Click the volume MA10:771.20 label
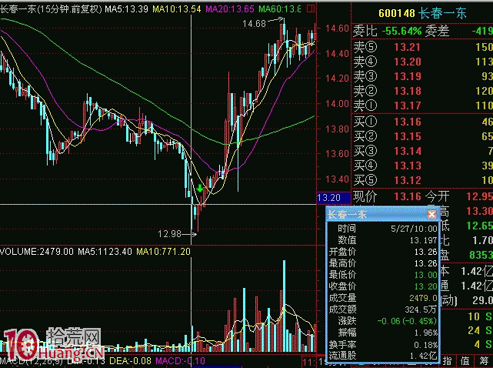 coord(164,252)
